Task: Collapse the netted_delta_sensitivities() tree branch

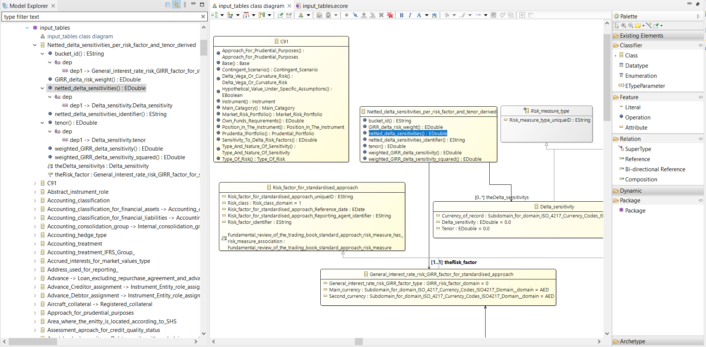Action: point(42,88)
